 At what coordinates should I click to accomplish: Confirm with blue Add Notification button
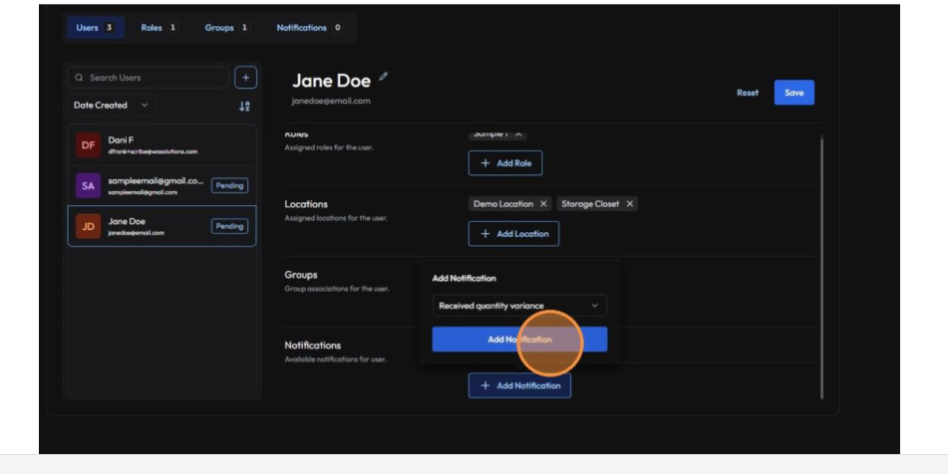(519, 340)
